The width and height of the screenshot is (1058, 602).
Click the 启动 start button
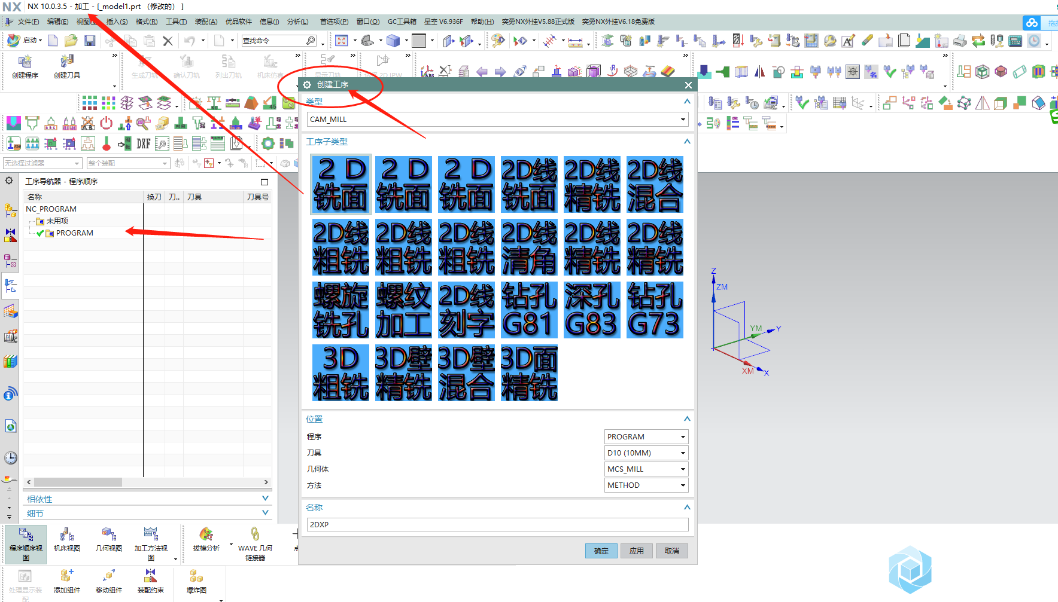pyautogui.click(x=25, y=41)
